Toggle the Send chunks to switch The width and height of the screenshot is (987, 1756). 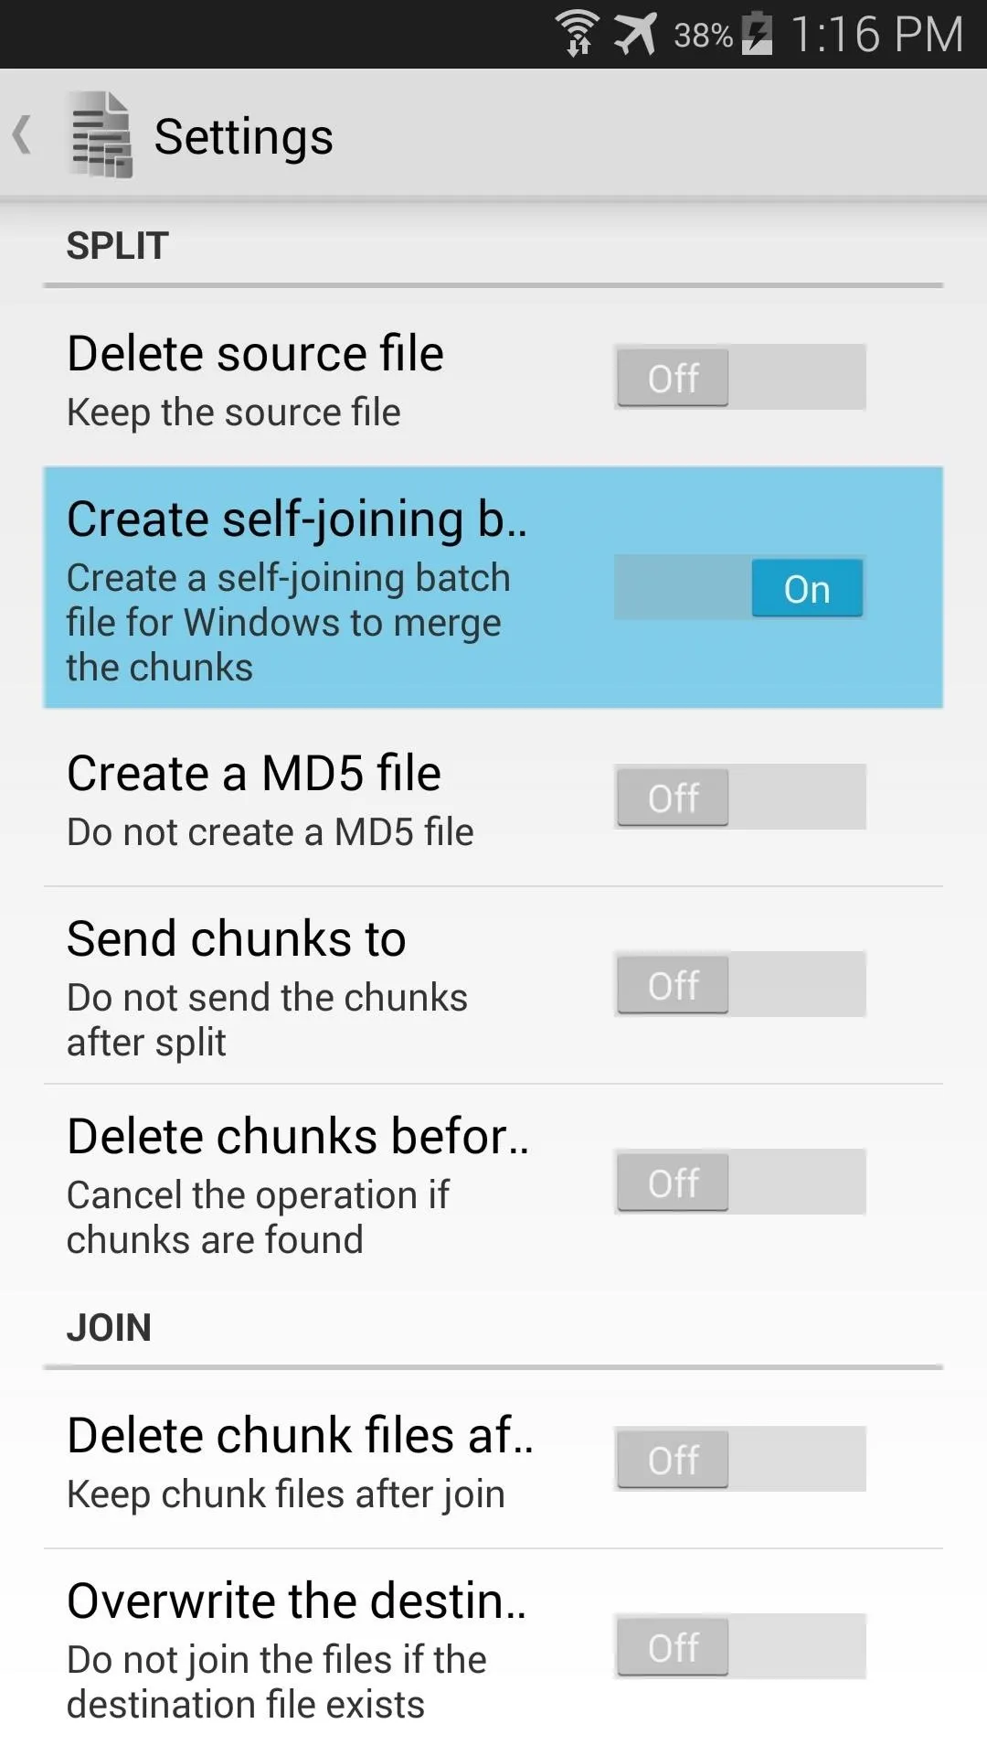739,984
